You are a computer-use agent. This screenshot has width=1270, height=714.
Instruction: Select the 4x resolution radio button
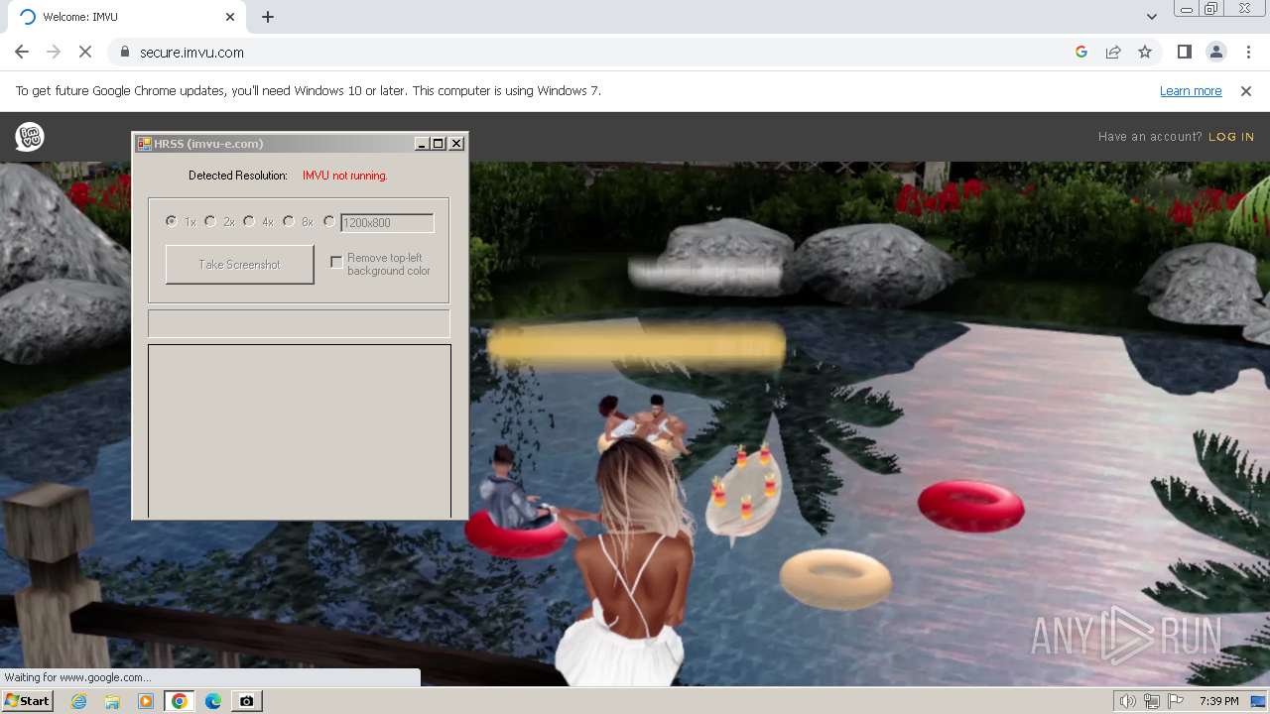[249, 222]
